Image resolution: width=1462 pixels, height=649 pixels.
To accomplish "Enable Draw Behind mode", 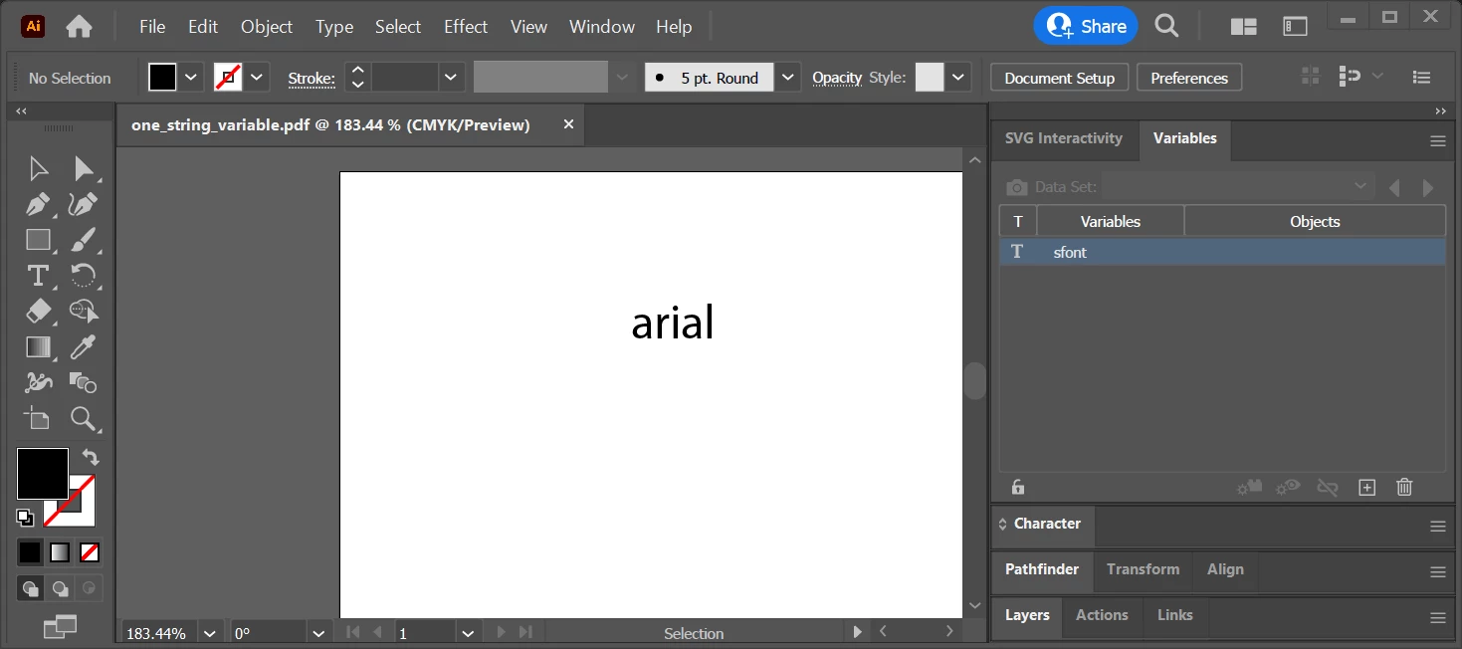I will click(x=60, y=588).
